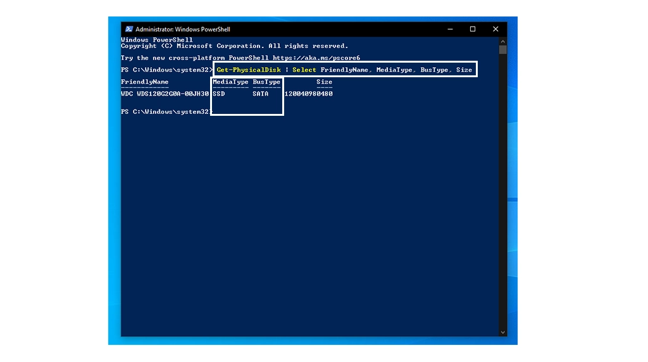The image size is (648, 362).
Task: Click the Get-PhysicalDisk command text
Action: pyautogui.click(x=249, y=70)
